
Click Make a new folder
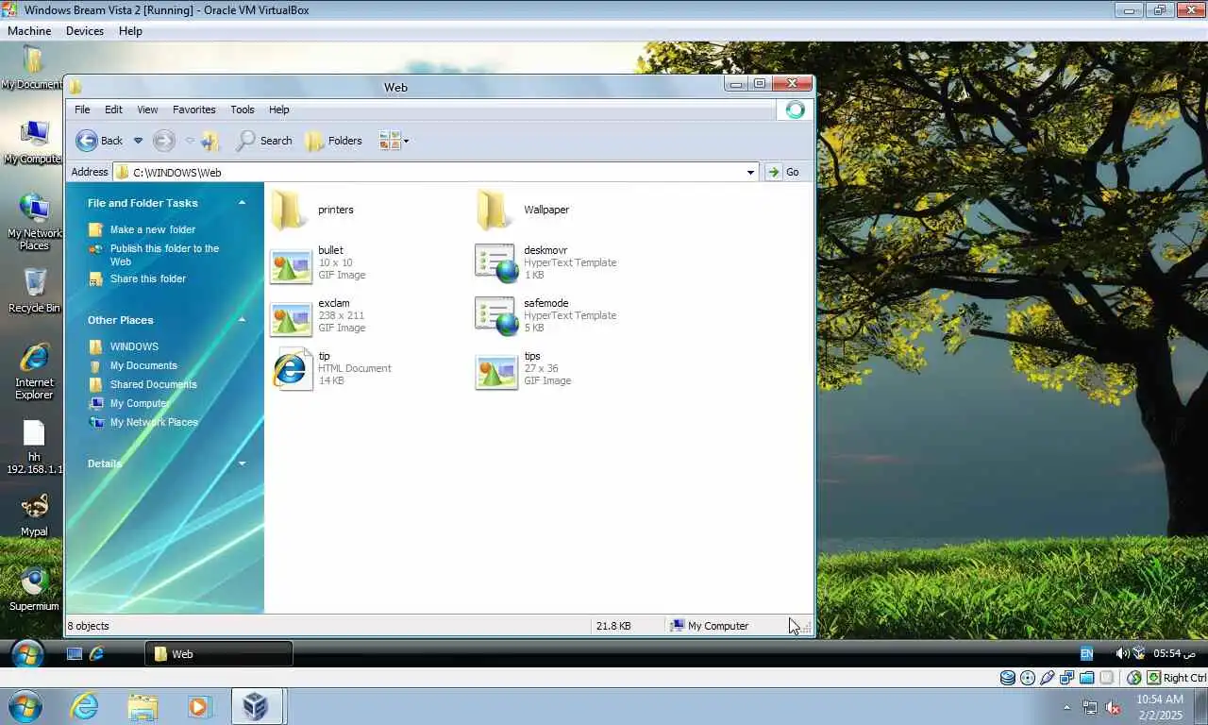[x=143, y=229]
